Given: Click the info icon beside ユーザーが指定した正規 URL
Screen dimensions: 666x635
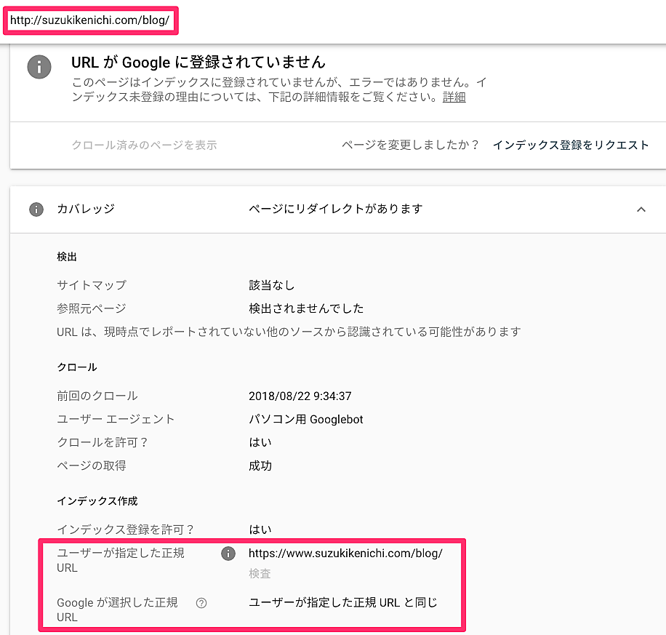Looking at the screenshot, I should (228, 553).
